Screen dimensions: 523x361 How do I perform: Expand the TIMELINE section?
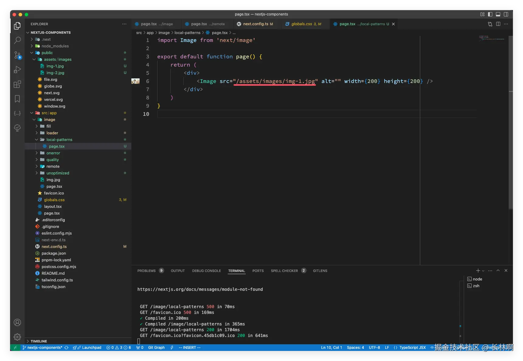(x=39, y=341)
